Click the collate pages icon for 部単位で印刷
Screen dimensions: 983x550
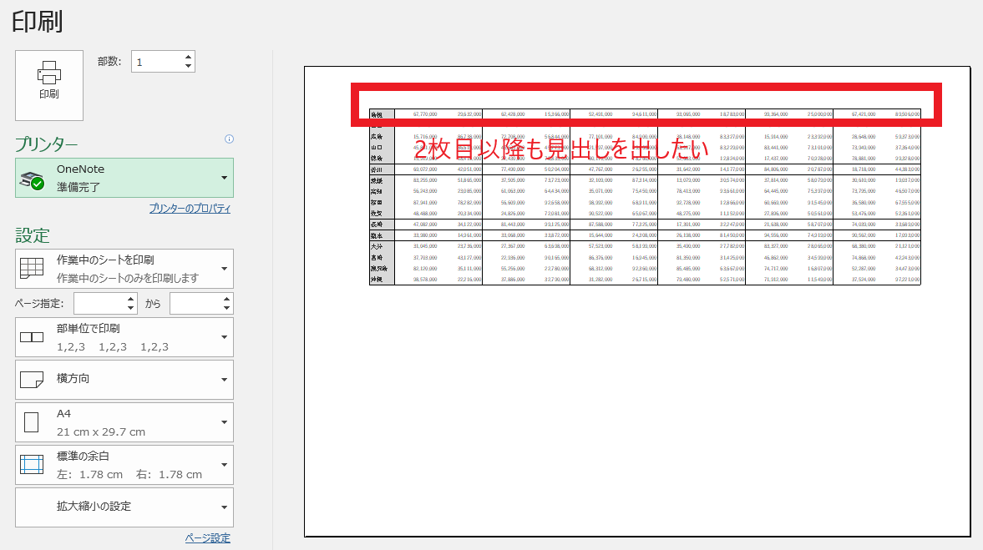coord(32,337)
